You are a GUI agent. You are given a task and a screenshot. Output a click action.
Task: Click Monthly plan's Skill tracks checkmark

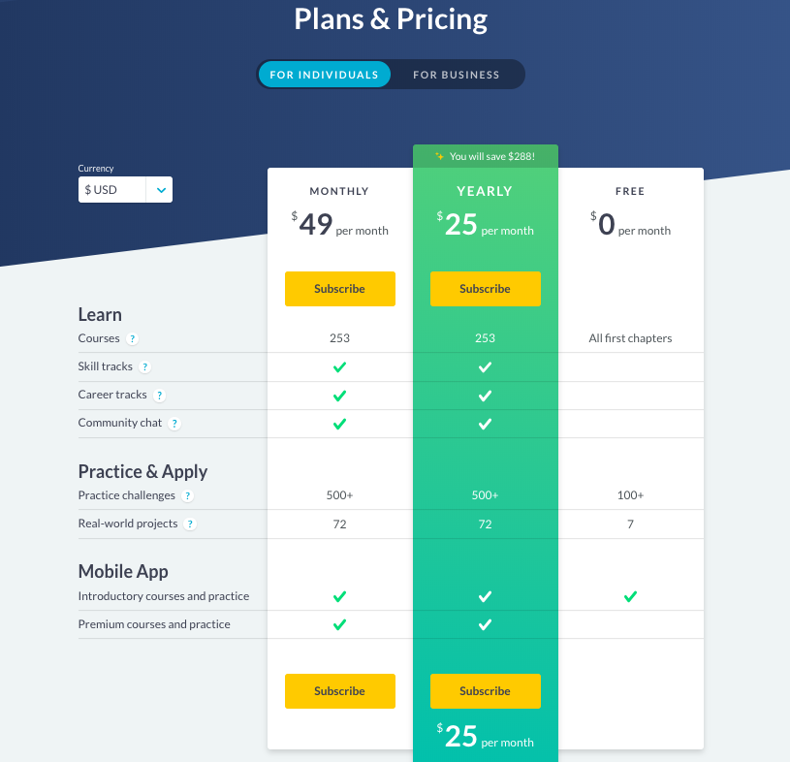(339, 367)
